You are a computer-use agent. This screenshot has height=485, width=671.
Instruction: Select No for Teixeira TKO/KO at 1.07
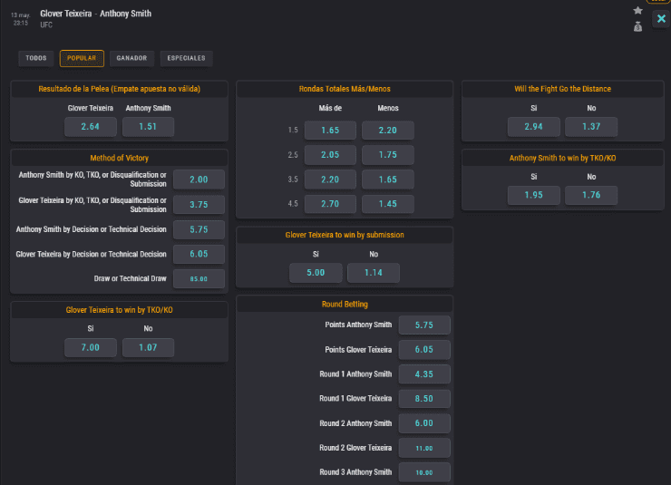pos(148,347)
